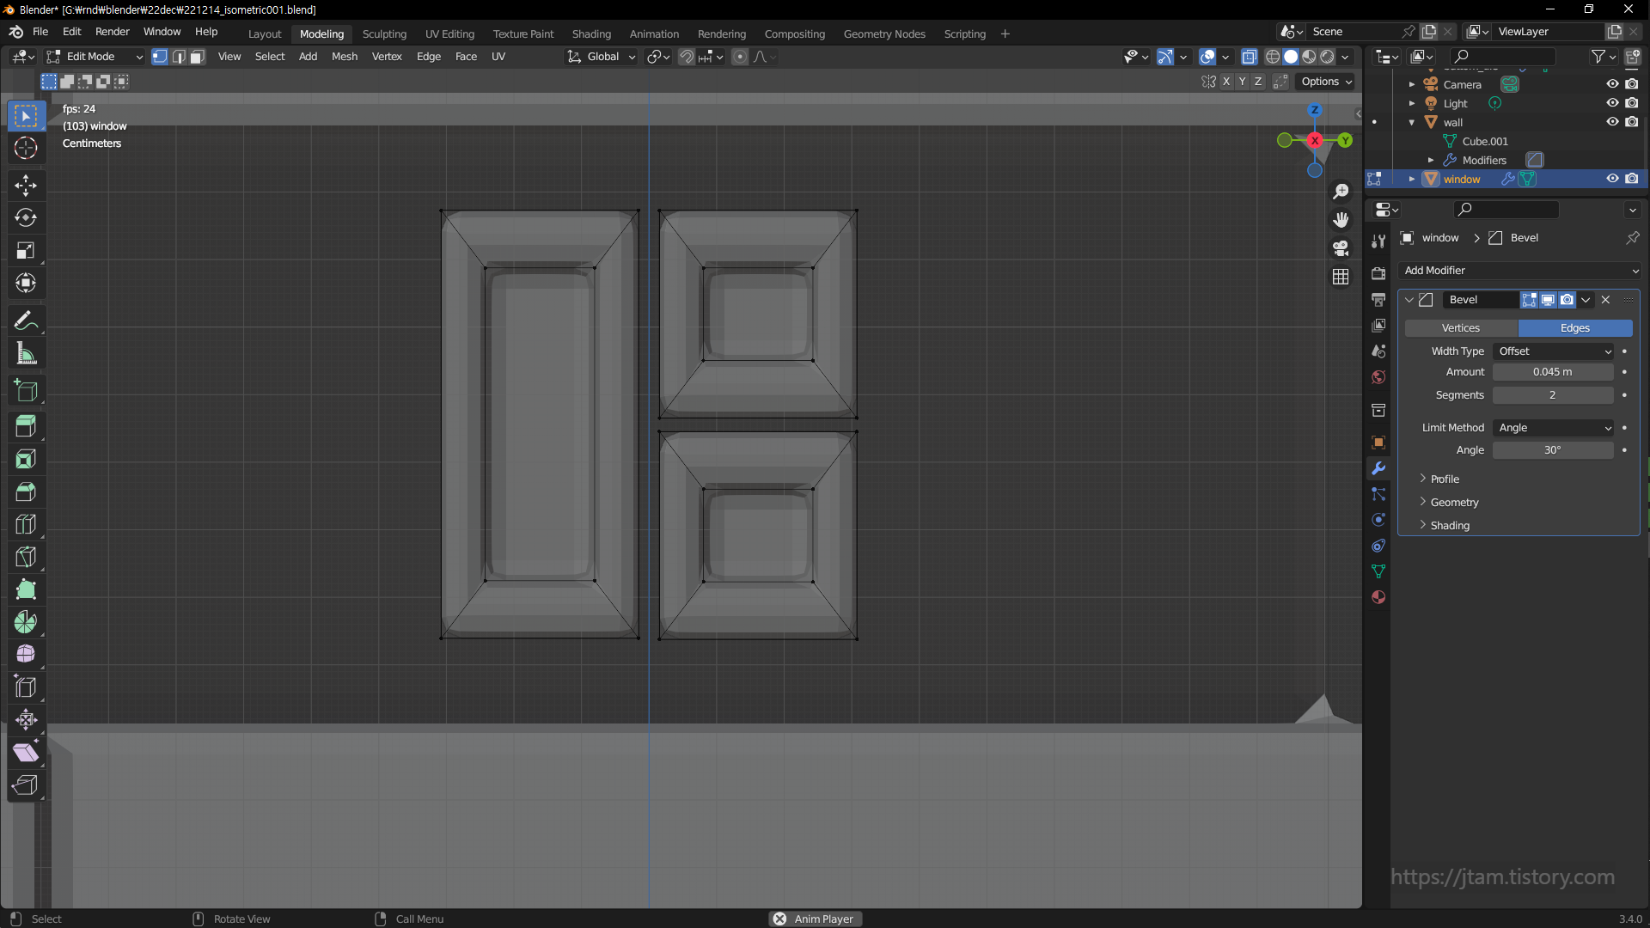Select the Scale tool
The width and height of the screenshot is (1650, 928).
[x=26, y=250]
